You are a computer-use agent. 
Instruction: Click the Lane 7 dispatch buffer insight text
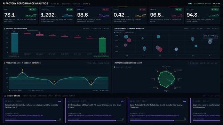click(x=156, y=106)
